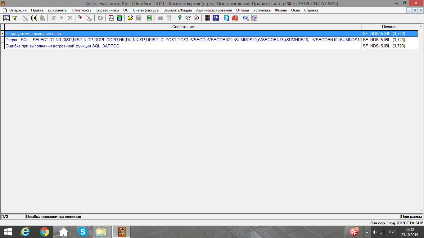
Task: Click the open folder toolbar icon
Action: point(130,18)
